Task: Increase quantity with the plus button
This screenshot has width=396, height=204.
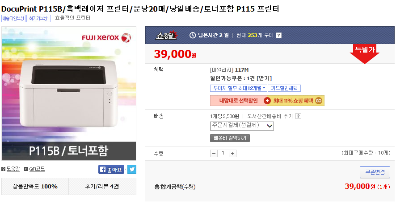Action: 232,153
